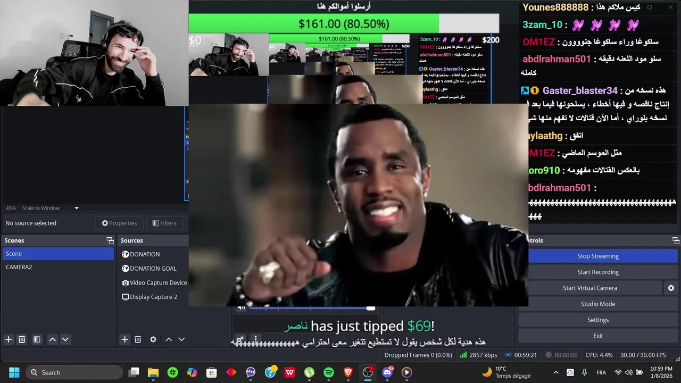
Task: Open Brave browser from the taskbar
Action: pos(348,372)
